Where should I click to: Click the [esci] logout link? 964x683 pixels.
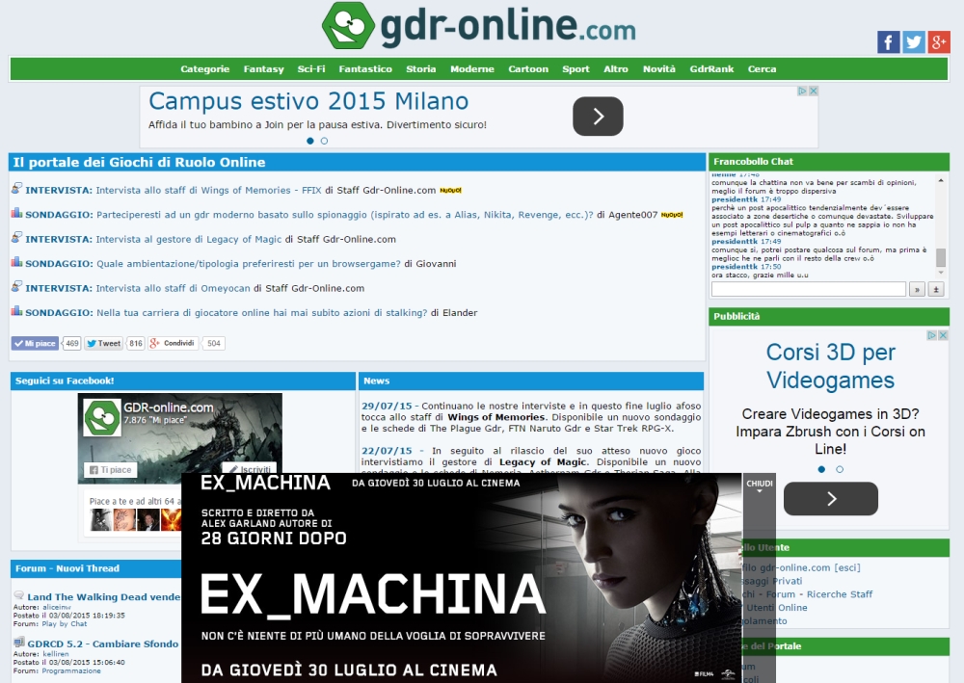(847, 567)
